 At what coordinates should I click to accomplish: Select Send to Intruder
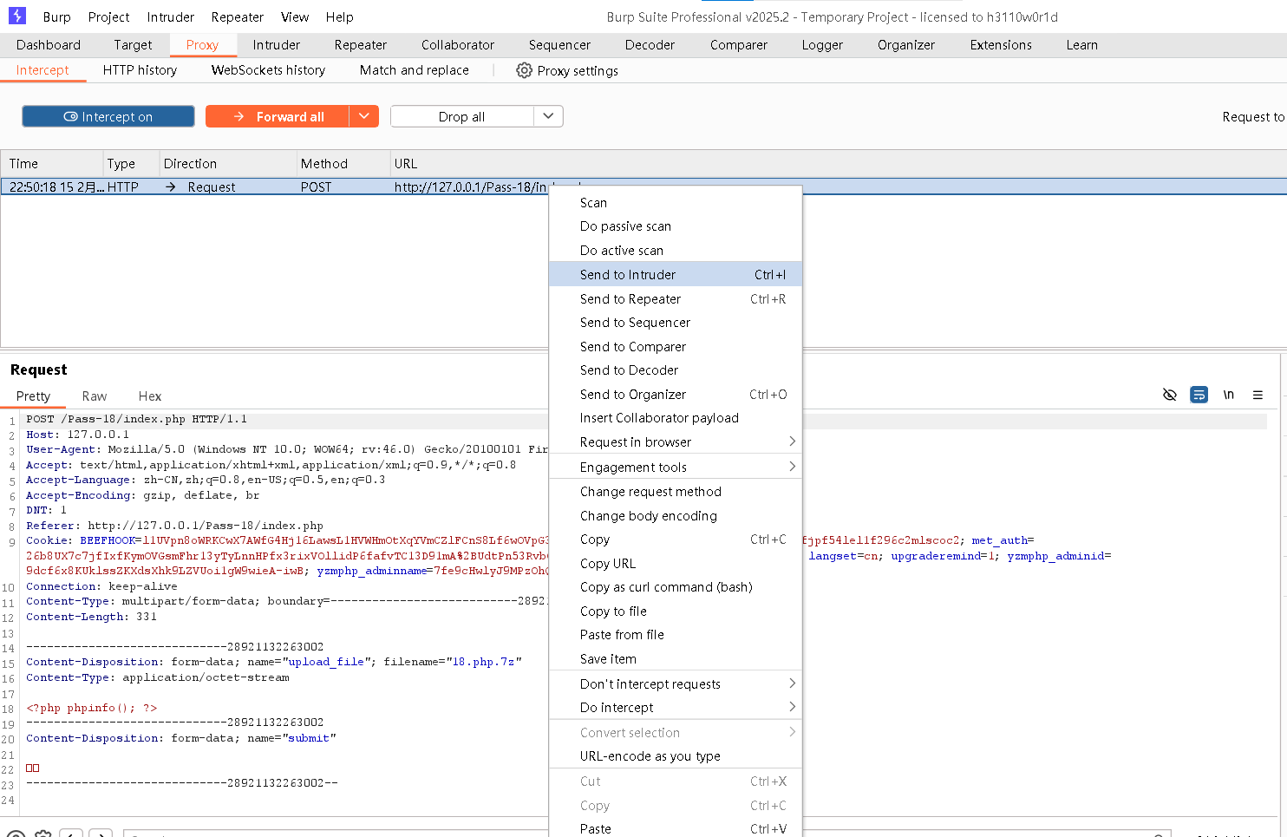676,274
